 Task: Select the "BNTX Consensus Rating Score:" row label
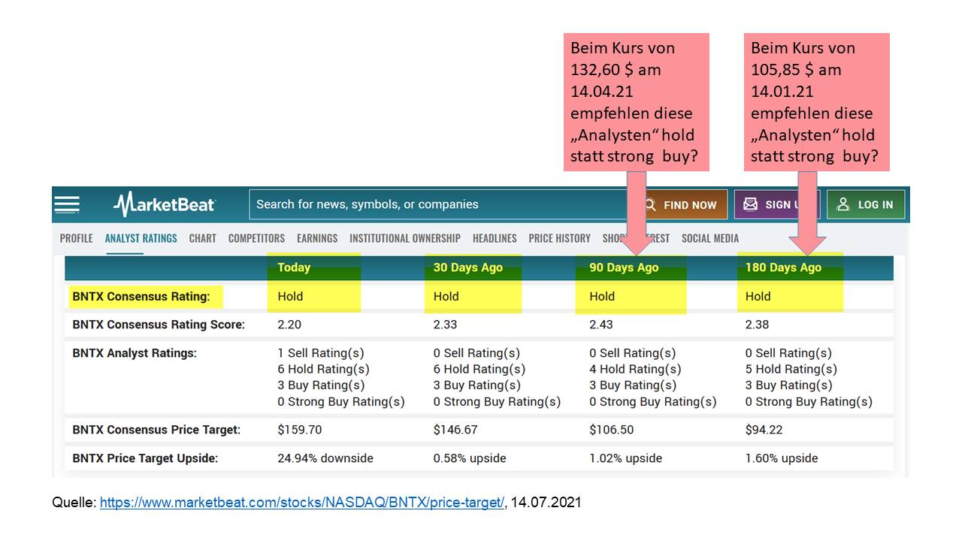click(x=159, y=325)
